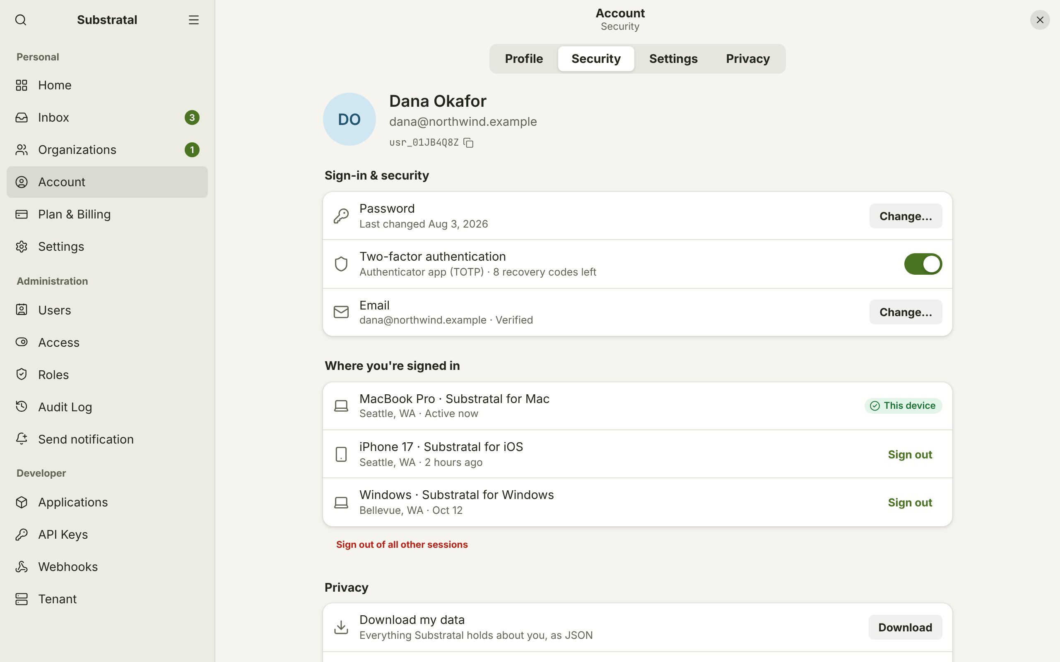1060x662 pixels.
Task: Click the MacBook Pro session row
Action: 637,406
